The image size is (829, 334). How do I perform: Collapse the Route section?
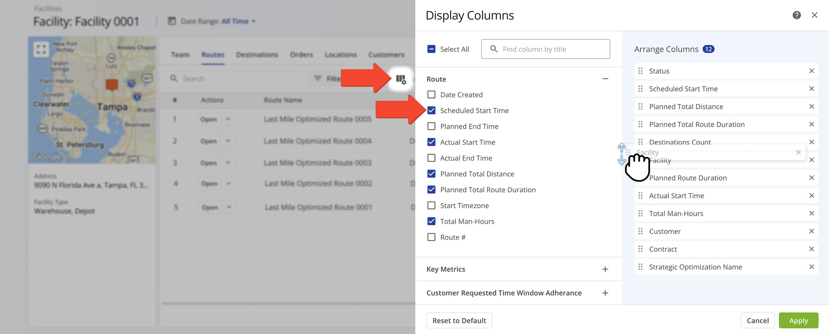click(605, 79)
